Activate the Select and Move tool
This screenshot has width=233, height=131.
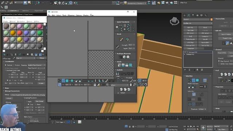coord(59,3)
